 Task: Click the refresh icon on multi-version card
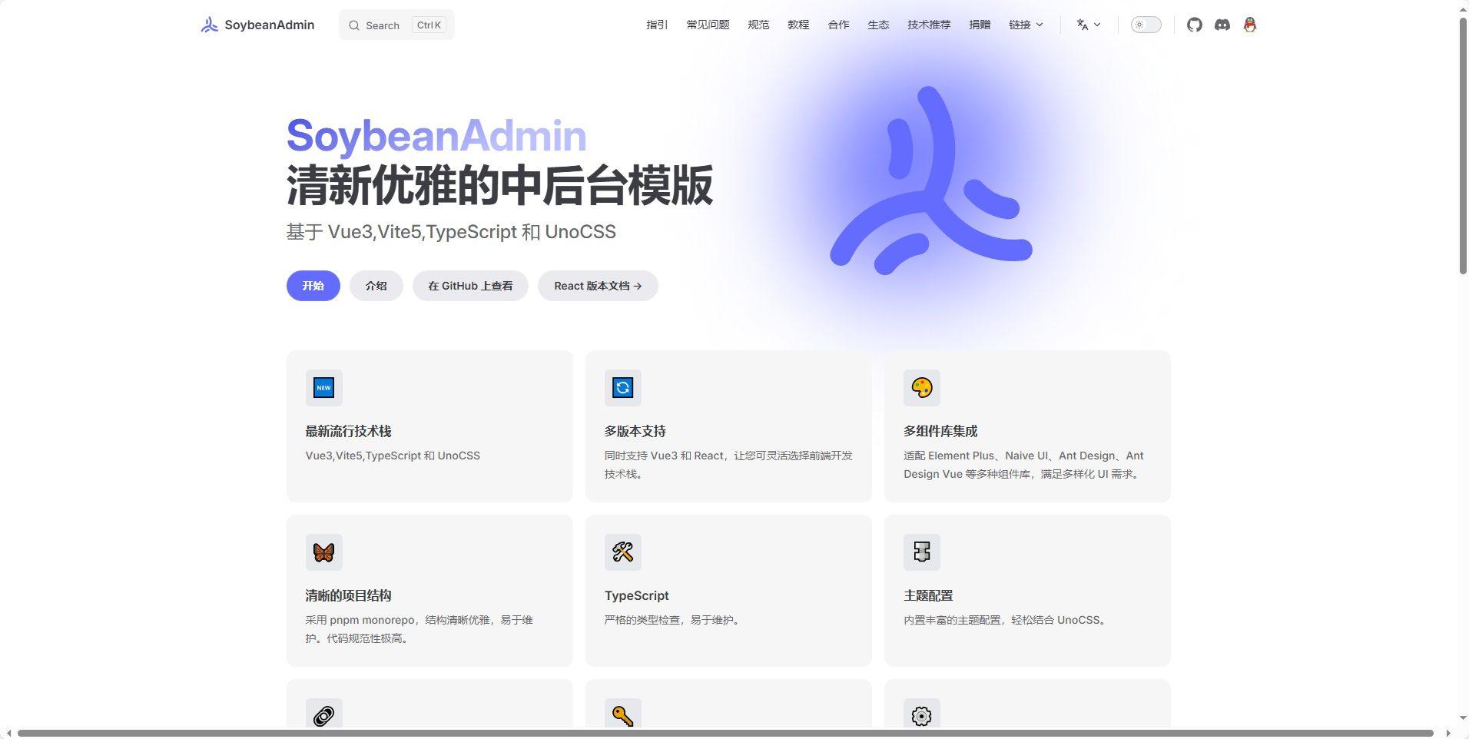tap(622, 388)
